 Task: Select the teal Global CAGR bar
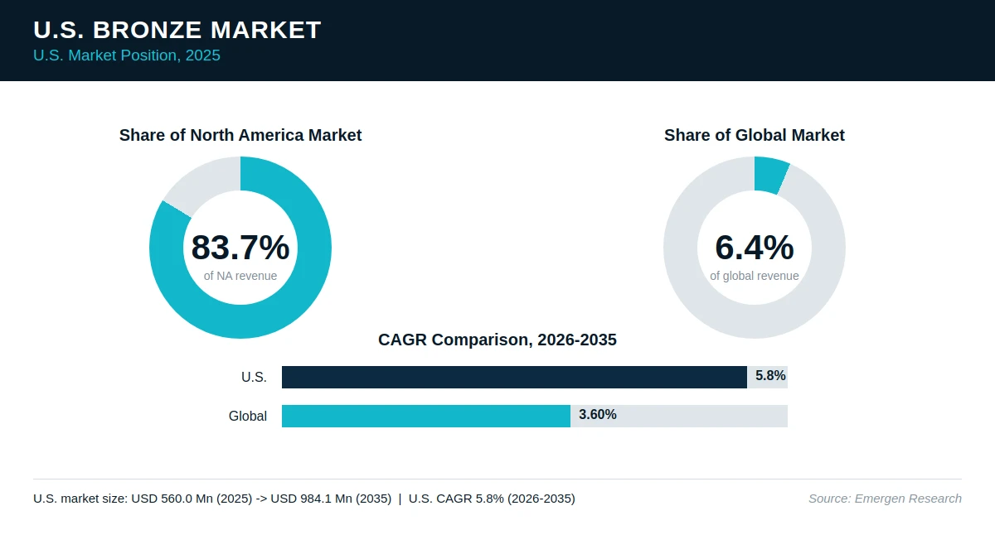click(x=426, y=416)
